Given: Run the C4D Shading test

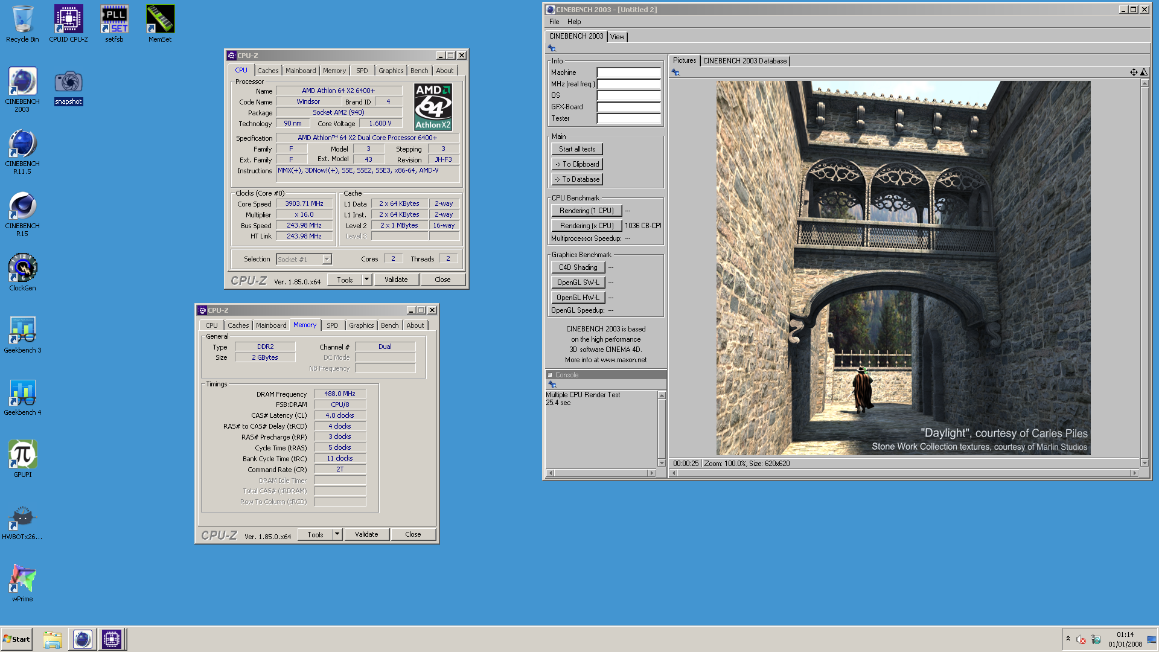Looking at the screenshot, I should [x=578, y=267].
